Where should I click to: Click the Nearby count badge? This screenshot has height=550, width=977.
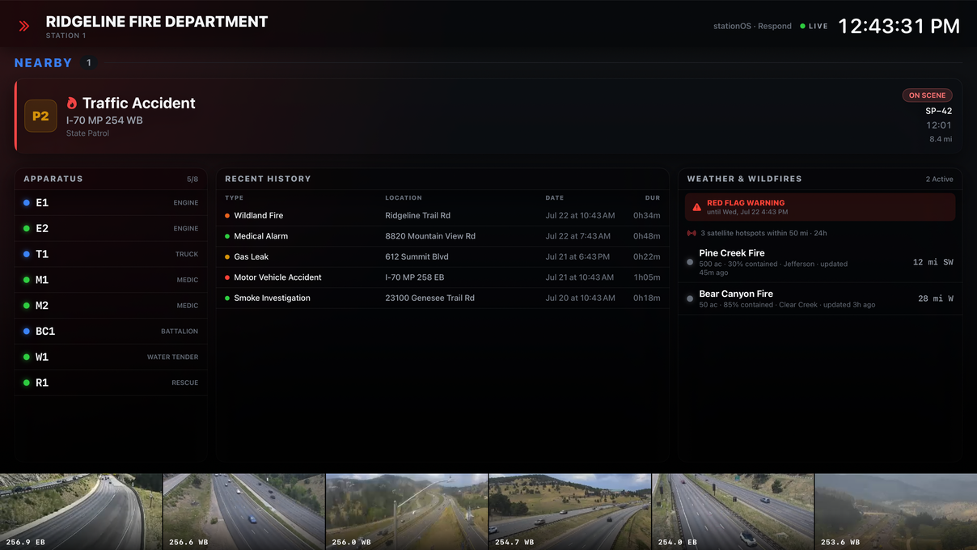pos(89,63)
